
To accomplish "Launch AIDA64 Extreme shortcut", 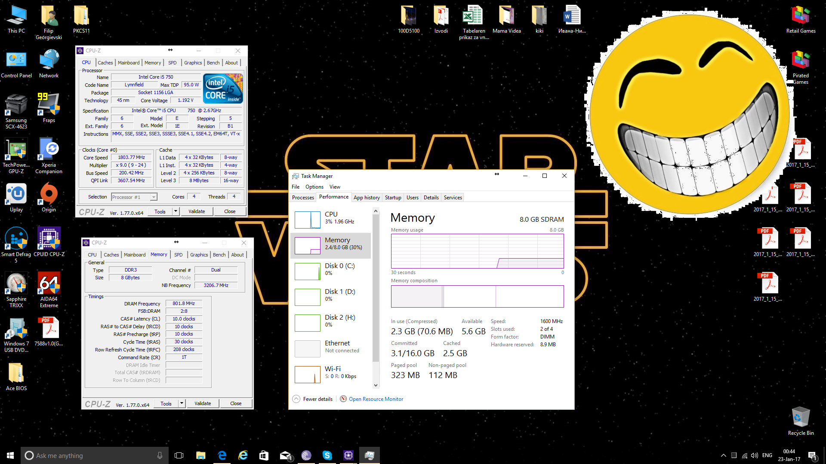I will (x=49, y=290).
